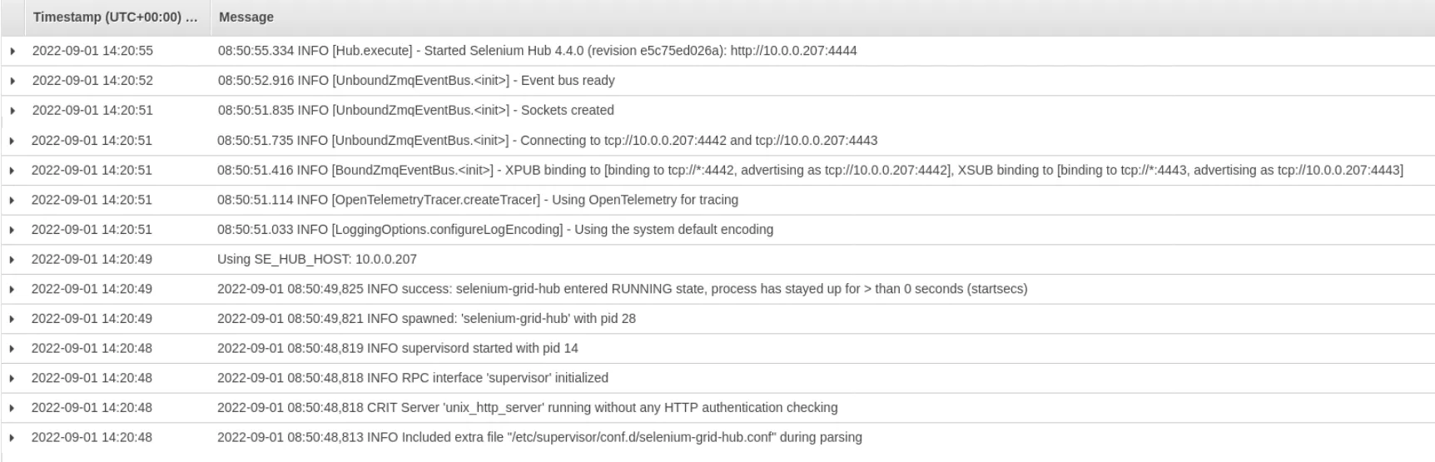Viewport: 1435px width, 462px height.
Task: Select the 'supervisord started with pid 14' message
Action: pyautogui.click(x=398, y=348)
